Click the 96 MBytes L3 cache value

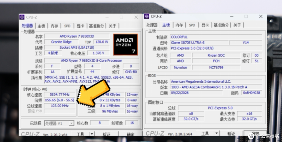pos(110,111)
